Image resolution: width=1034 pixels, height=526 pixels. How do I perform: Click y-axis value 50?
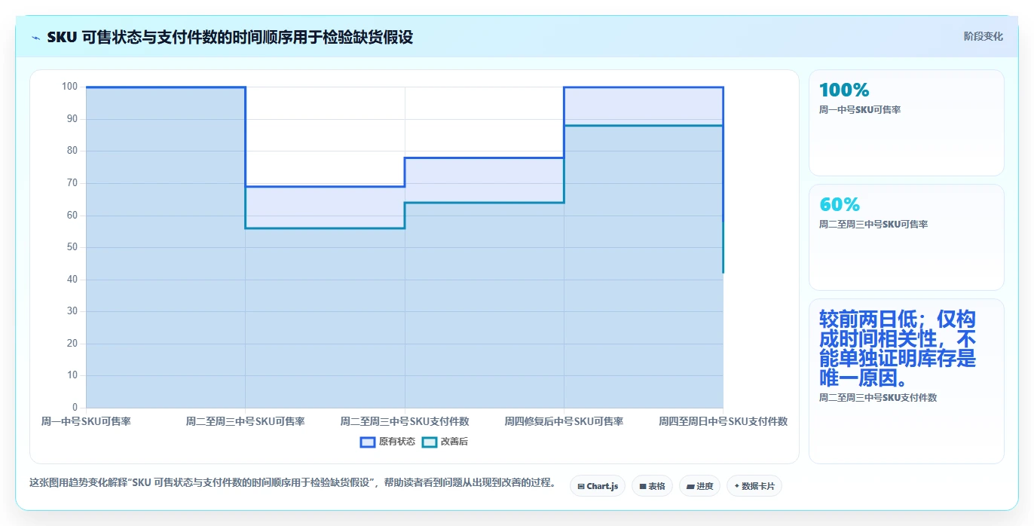72,247
